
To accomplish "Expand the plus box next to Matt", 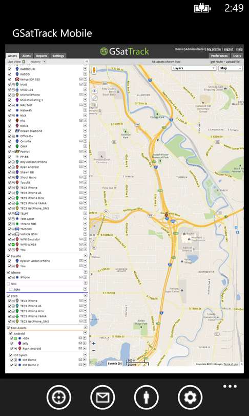I will point(13,84).
